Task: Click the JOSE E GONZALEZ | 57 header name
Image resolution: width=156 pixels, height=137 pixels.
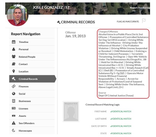Action: (51, 8)
